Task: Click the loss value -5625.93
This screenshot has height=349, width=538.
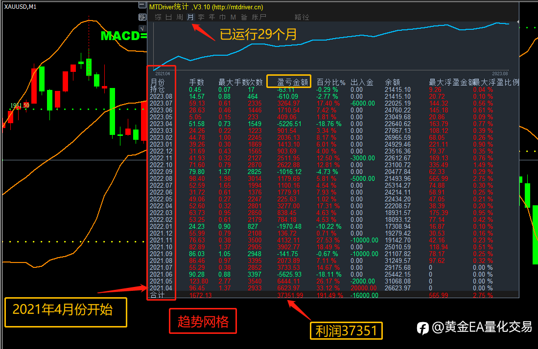Action: pos(289,275)
